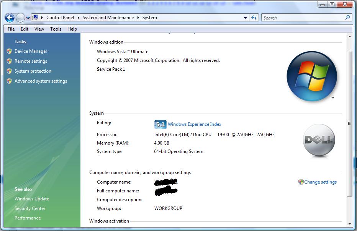Click the Windows Vista orb logo
This screenshot has width=357, height=231.
point(312,76)
